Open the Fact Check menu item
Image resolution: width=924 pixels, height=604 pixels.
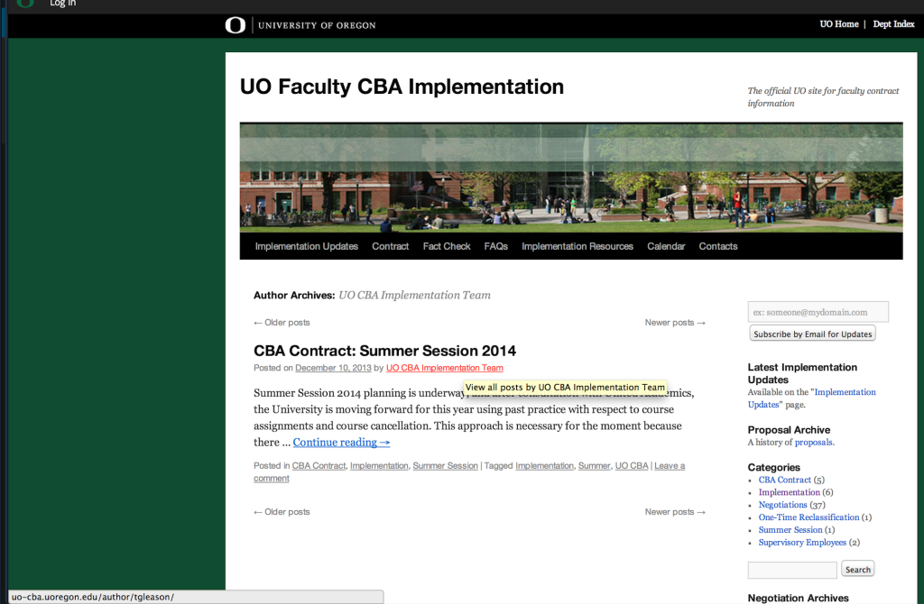[x=447, y=246]
